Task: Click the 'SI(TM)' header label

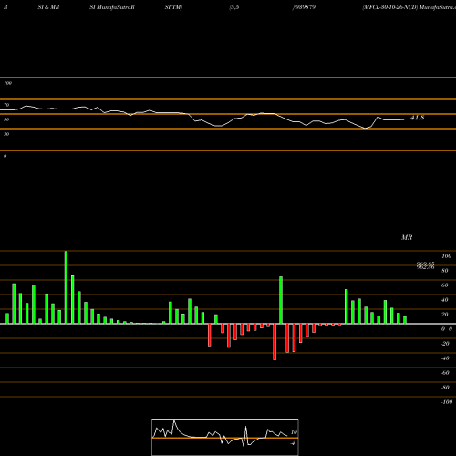Action: pyautogui.click(x=173, y=7)
